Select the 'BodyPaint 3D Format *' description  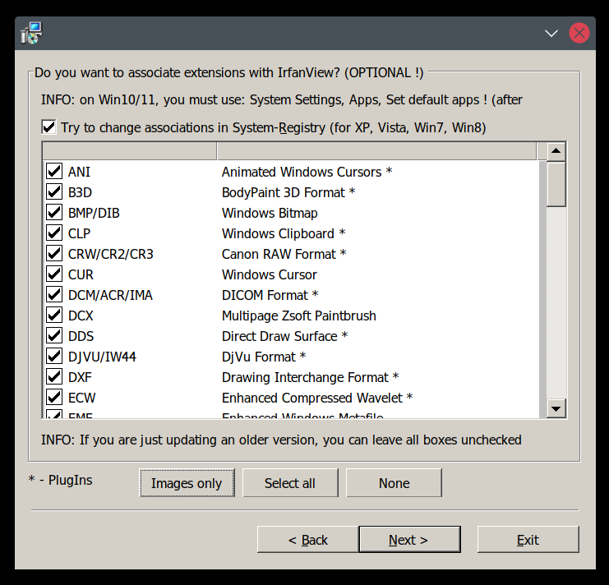click(288, 192)
